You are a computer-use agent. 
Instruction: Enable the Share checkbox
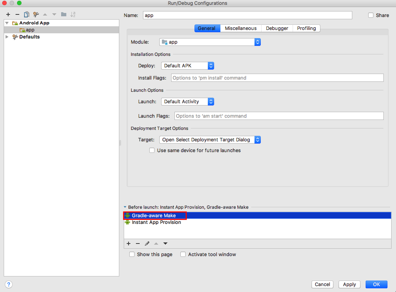(371, 16)
